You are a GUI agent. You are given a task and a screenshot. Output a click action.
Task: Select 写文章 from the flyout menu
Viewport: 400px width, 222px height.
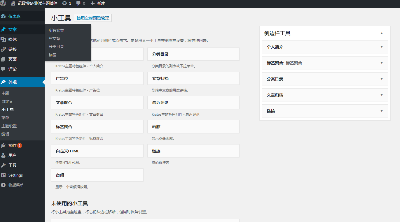(55, 38)
